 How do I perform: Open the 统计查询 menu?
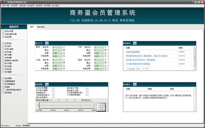(x=55, y=5)
